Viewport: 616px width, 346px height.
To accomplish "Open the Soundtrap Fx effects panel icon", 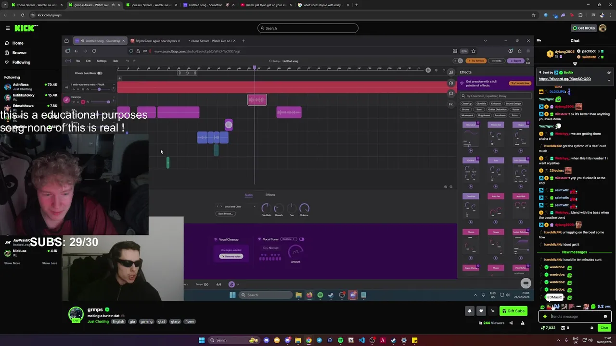I will (x=451, y=104).
